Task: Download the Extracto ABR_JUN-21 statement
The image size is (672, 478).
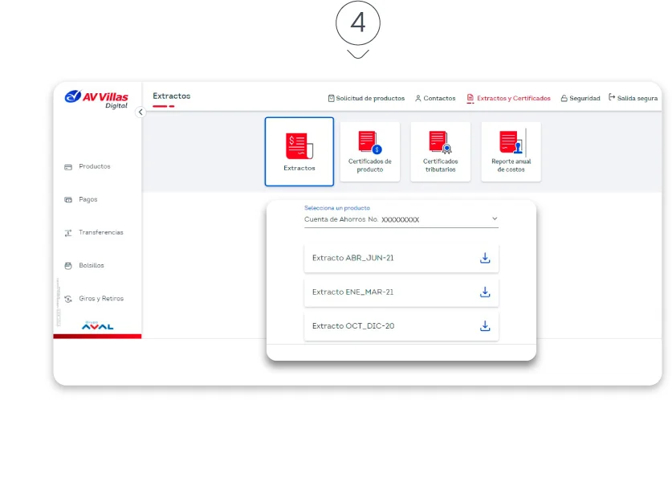Action: point(484,258)
